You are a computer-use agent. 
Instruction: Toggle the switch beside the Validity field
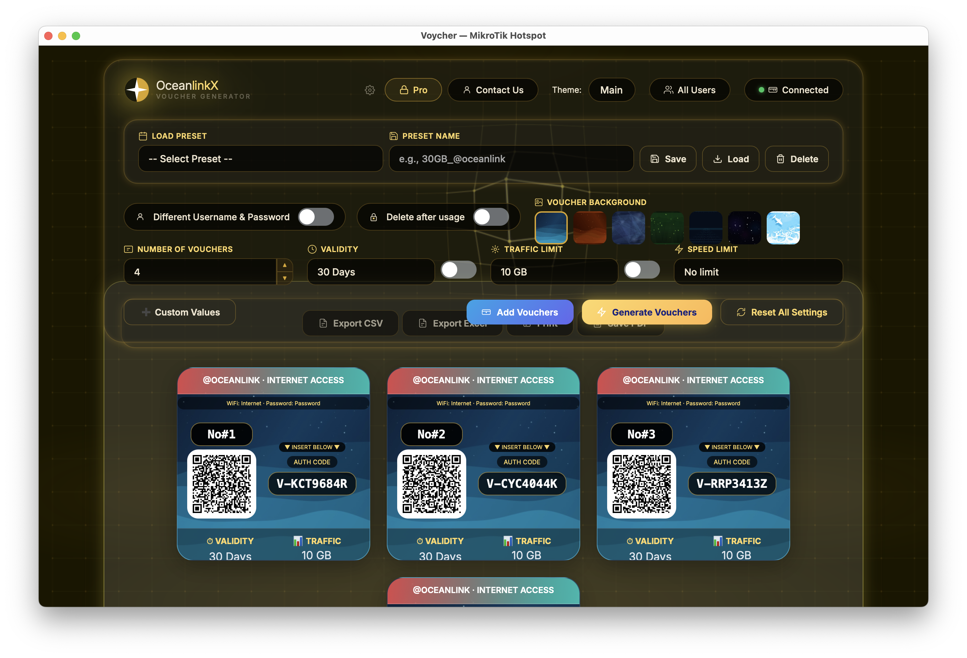coord(459,270)
